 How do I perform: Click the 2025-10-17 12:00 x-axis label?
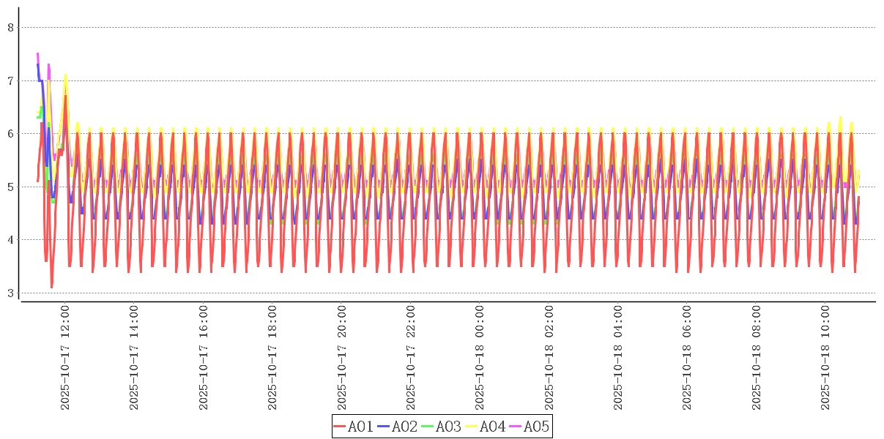65,359
